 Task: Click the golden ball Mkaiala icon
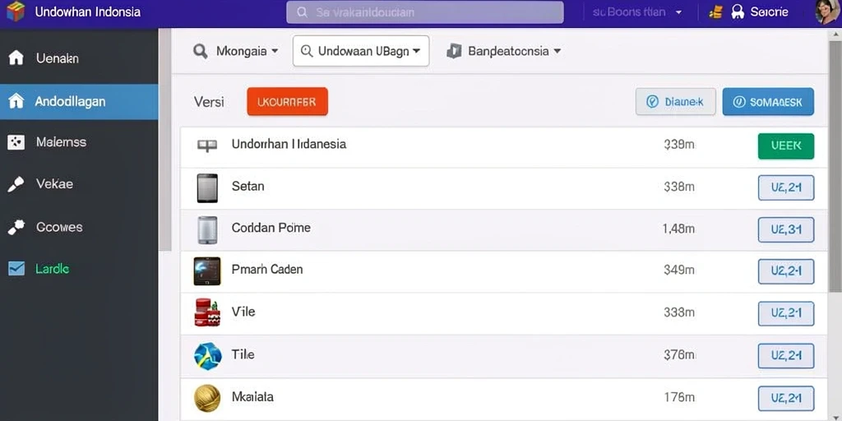[207, 398]
